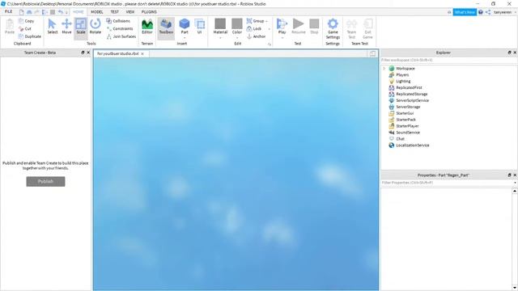Open Properties filter dropdown arrow
The height and width of the screenshot is (291, 518).
pyautogui.click(x=515, y=183)
